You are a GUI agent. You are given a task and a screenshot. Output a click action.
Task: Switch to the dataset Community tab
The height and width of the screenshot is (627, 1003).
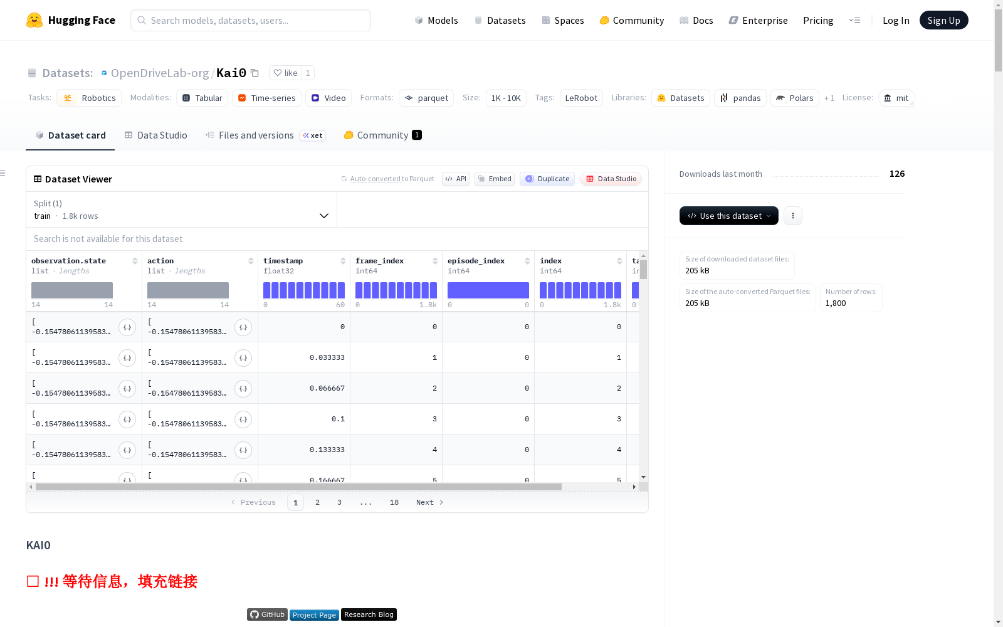pyautogui.click(x=382, y=135)
